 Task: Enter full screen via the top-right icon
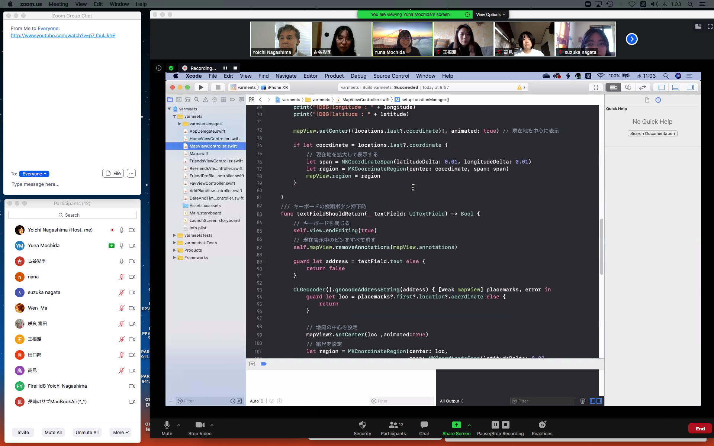[x=710, y=26]
